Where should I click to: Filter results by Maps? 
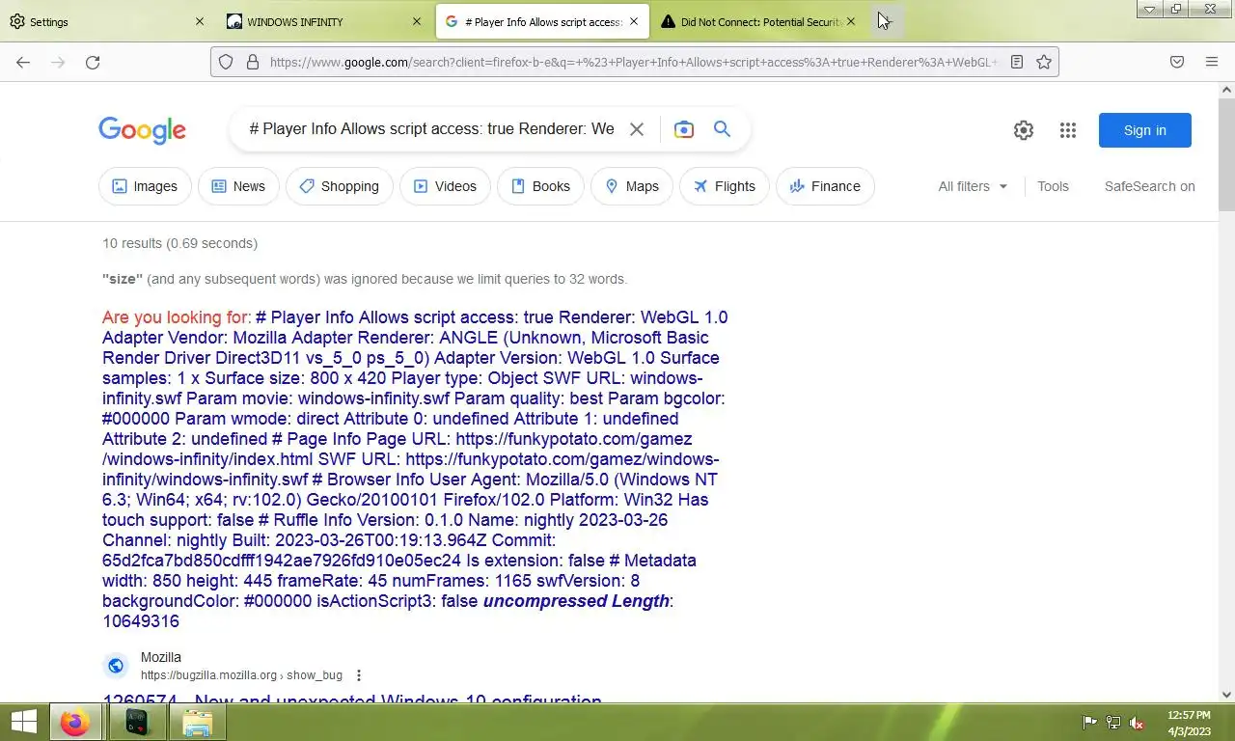631,186
